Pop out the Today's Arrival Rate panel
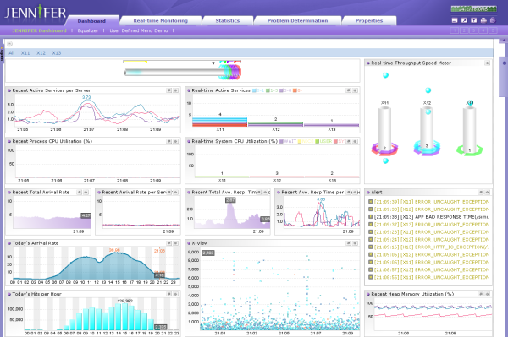This screenshot has height=337, width=508. coord(169,243)
